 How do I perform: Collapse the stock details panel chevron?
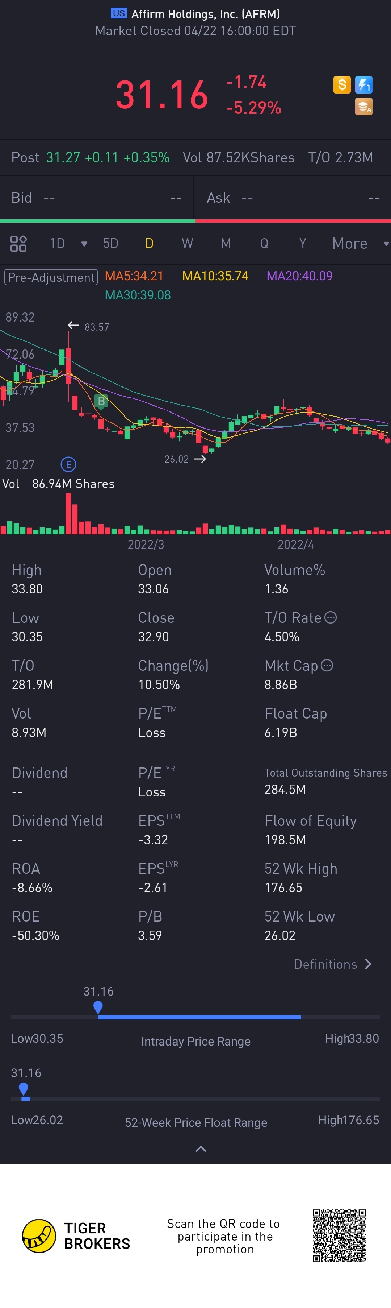coord(201,1149)
